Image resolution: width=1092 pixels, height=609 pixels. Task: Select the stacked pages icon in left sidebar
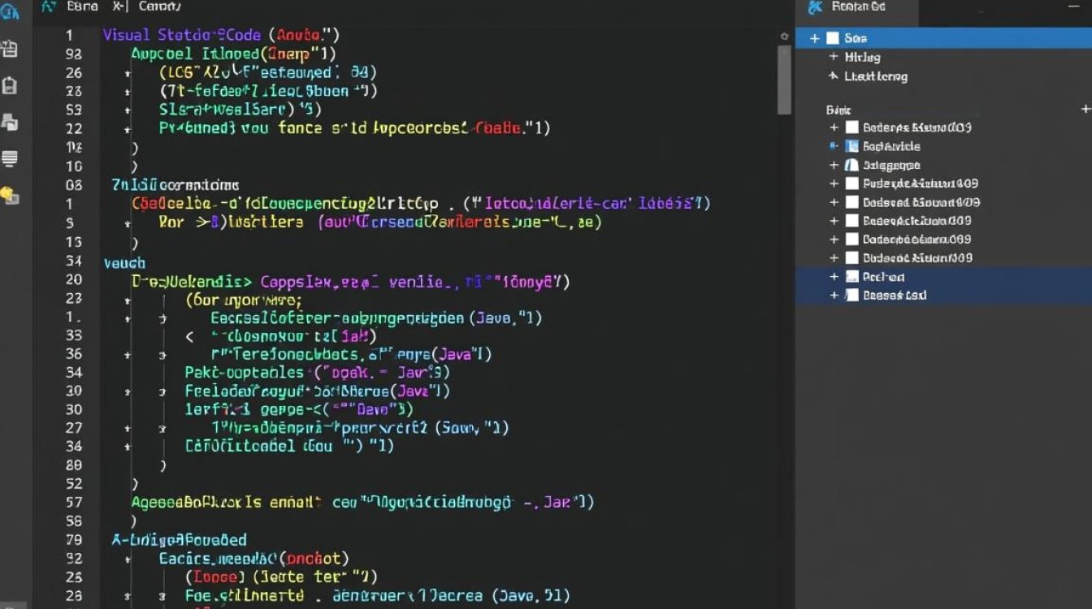[10, 123]
